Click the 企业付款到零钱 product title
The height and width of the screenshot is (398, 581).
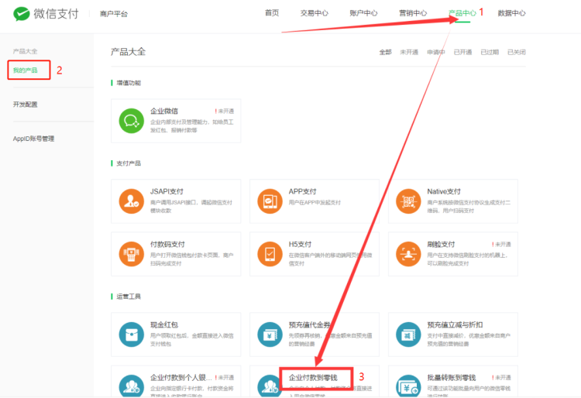point(313,378)
